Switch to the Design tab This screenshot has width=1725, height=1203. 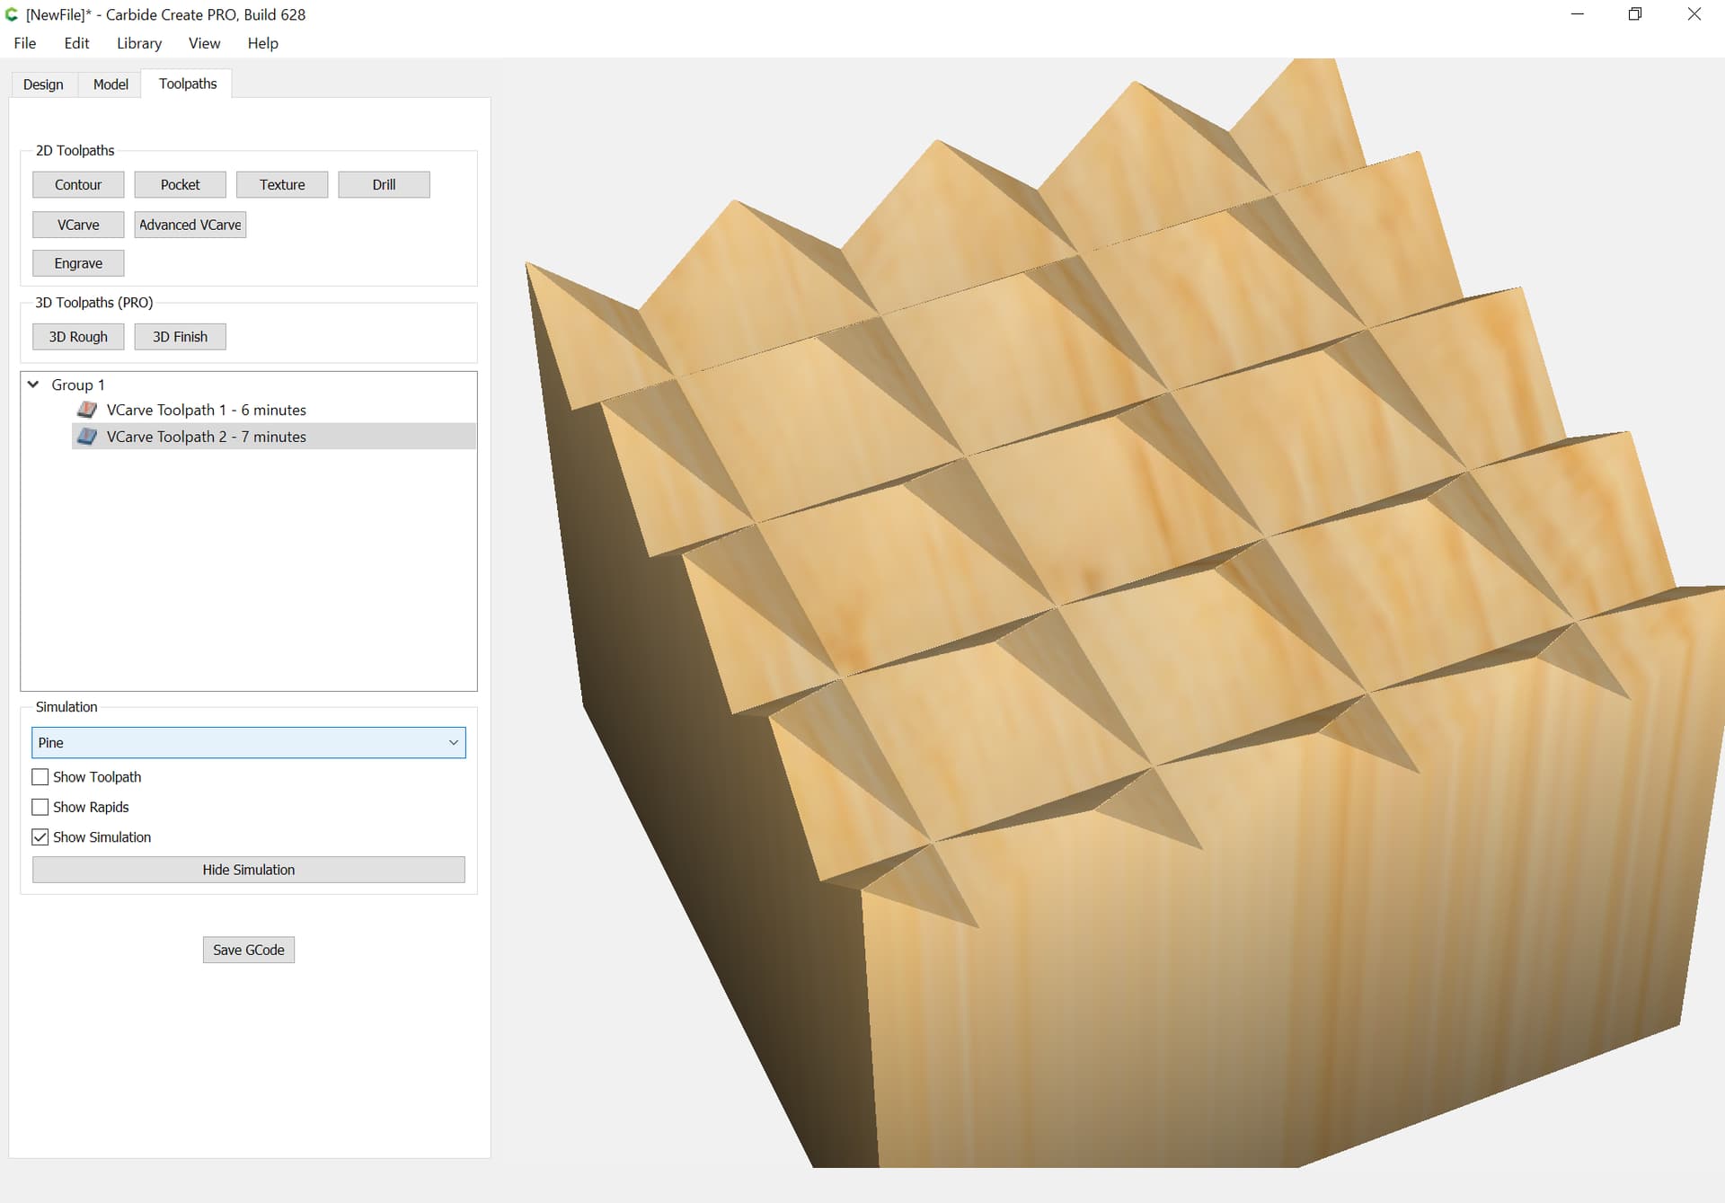point(43,84)
